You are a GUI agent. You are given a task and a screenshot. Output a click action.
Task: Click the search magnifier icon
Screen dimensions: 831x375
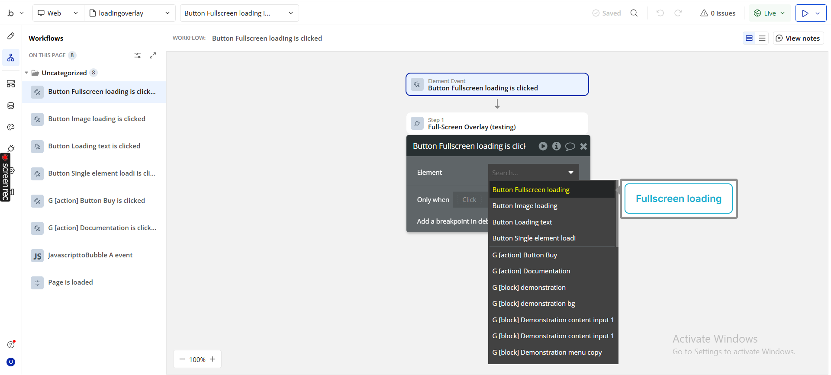(x=634, y=13)
